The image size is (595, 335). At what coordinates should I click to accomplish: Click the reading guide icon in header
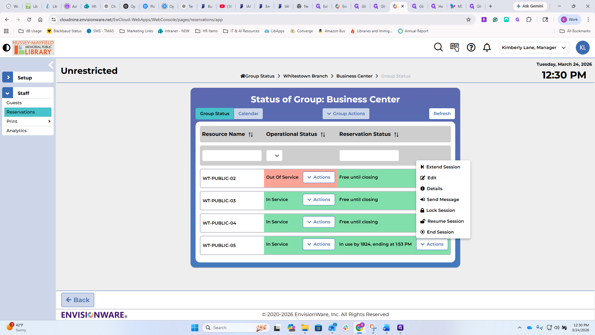(x=455, y=47)
